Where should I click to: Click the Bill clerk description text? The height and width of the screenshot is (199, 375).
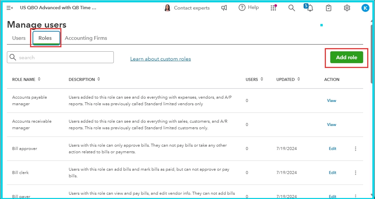(149, 173)
